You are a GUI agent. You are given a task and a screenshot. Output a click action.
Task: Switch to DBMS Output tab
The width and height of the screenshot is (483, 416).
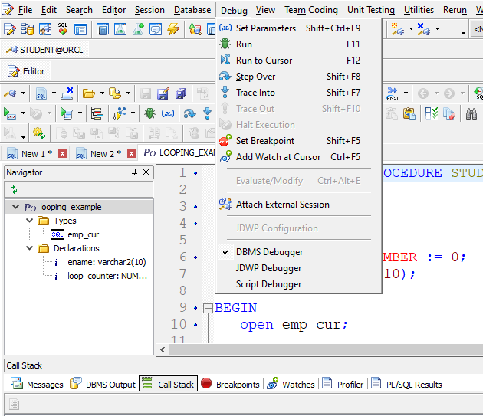[x=103, y=384]
